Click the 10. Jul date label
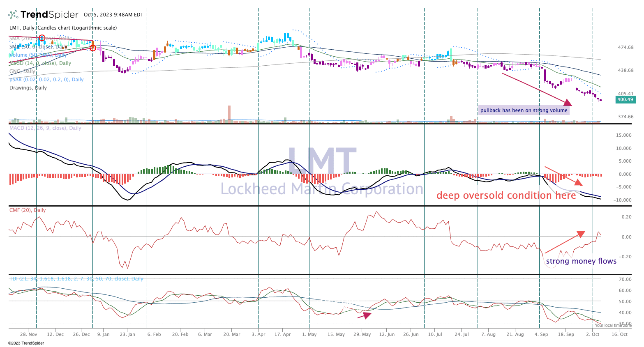Viewport: 644px width, 347px height. click(x=435, y=335)
